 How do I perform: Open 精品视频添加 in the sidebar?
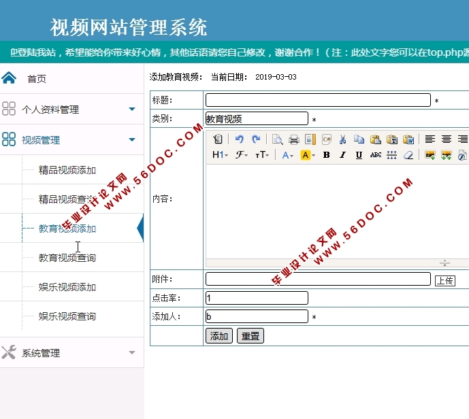tap(67, 170)
